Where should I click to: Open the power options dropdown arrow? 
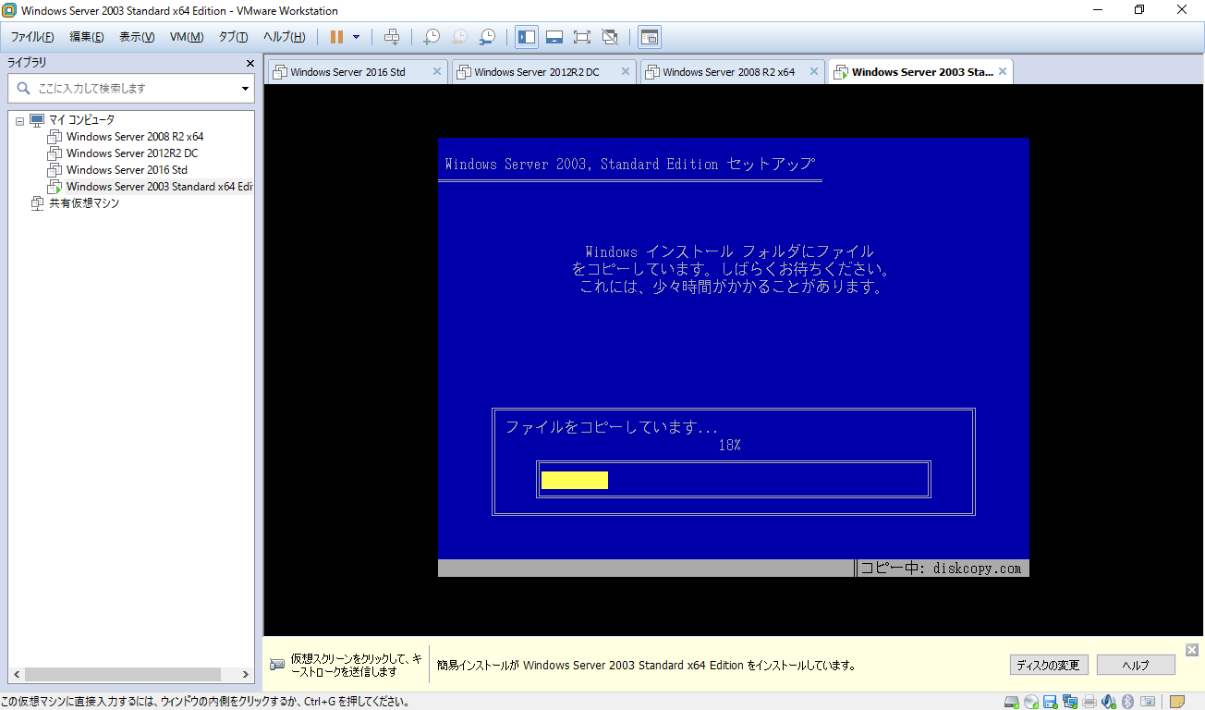coord(357,37)
